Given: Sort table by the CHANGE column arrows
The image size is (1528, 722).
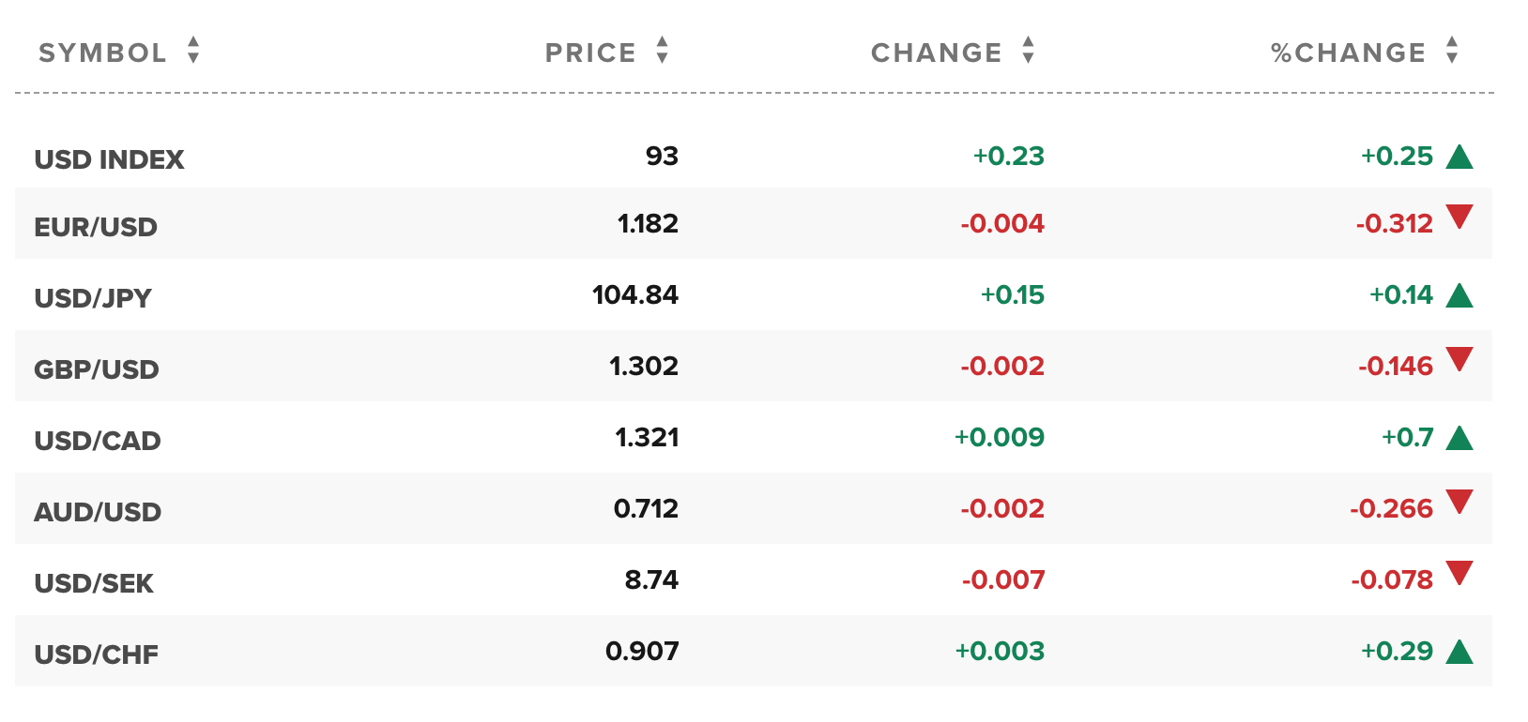Looking at the screenshot, I should 1029,50.
